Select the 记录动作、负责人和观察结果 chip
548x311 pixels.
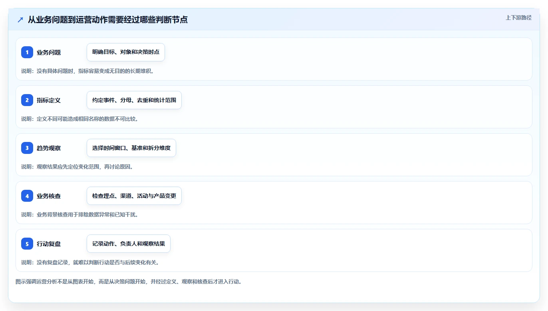pyautogui.click(x=129, y=244)
